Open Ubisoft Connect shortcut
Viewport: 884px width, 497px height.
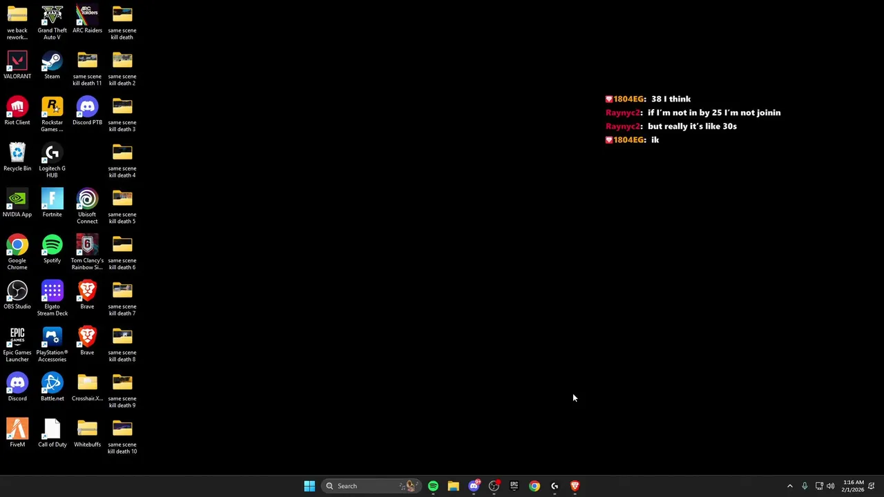tap(87, 206)
